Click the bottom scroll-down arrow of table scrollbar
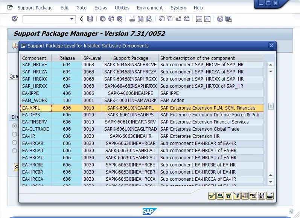Image resolution: width=300 pixels, height=218 pixels. coord(271,182)
